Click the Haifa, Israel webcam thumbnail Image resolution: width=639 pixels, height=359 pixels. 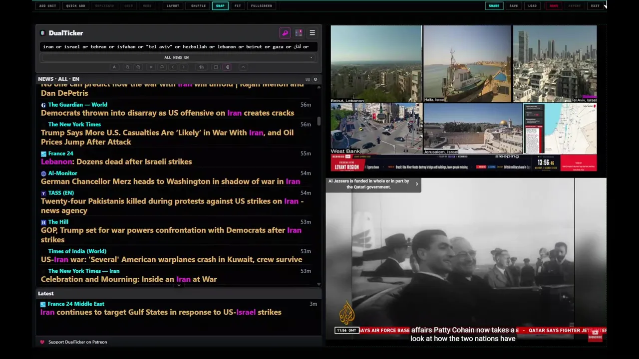[x=467, y=64]
